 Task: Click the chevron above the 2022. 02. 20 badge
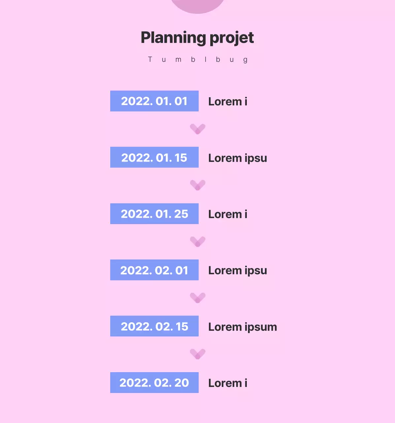tap(198, 354)
